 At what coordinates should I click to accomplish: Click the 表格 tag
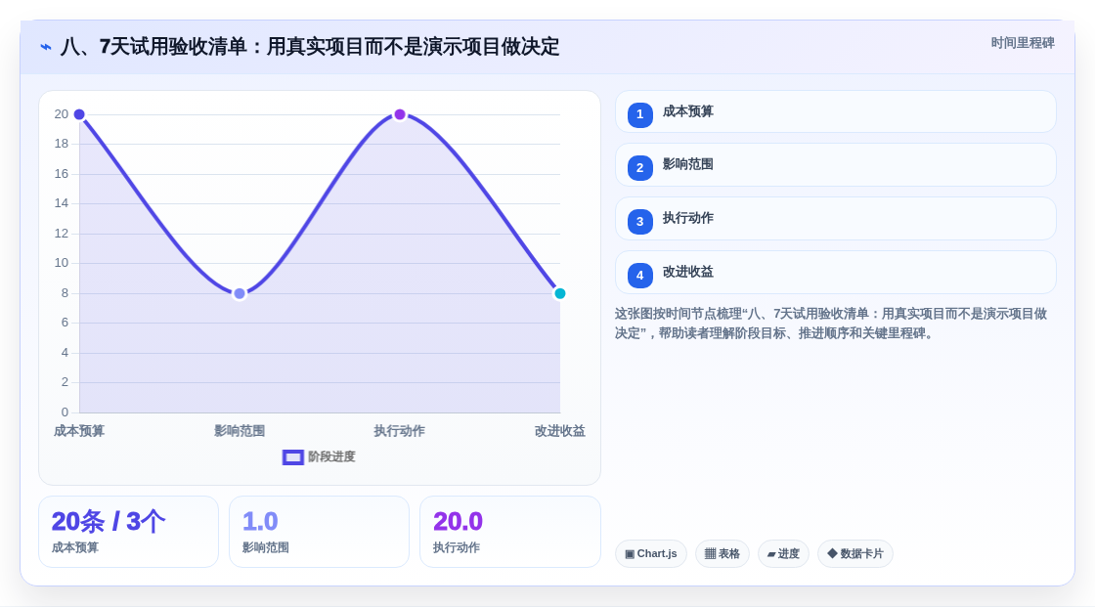point(723,554)
